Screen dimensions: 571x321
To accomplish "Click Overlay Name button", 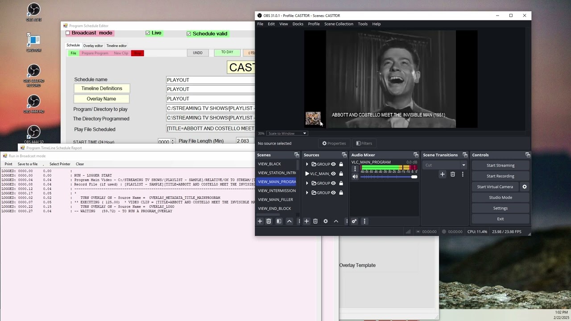I will (x=102, y=99).
